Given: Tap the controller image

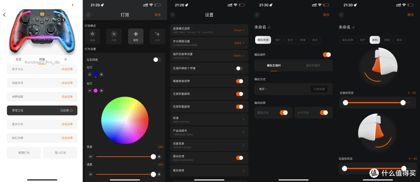Looking at the screenshot, I should click(42, 31).
